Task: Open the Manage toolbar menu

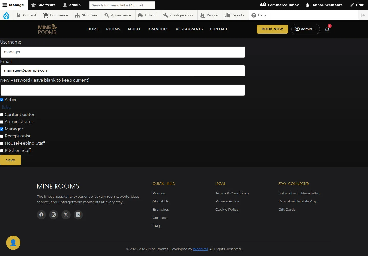Action: [x=13, y=5]
